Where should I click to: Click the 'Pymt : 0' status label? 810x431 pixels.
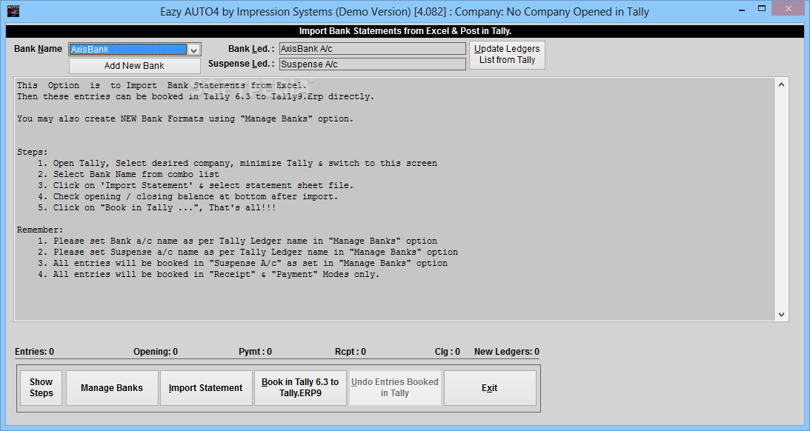pyautogui.click(x=255, y=352)
